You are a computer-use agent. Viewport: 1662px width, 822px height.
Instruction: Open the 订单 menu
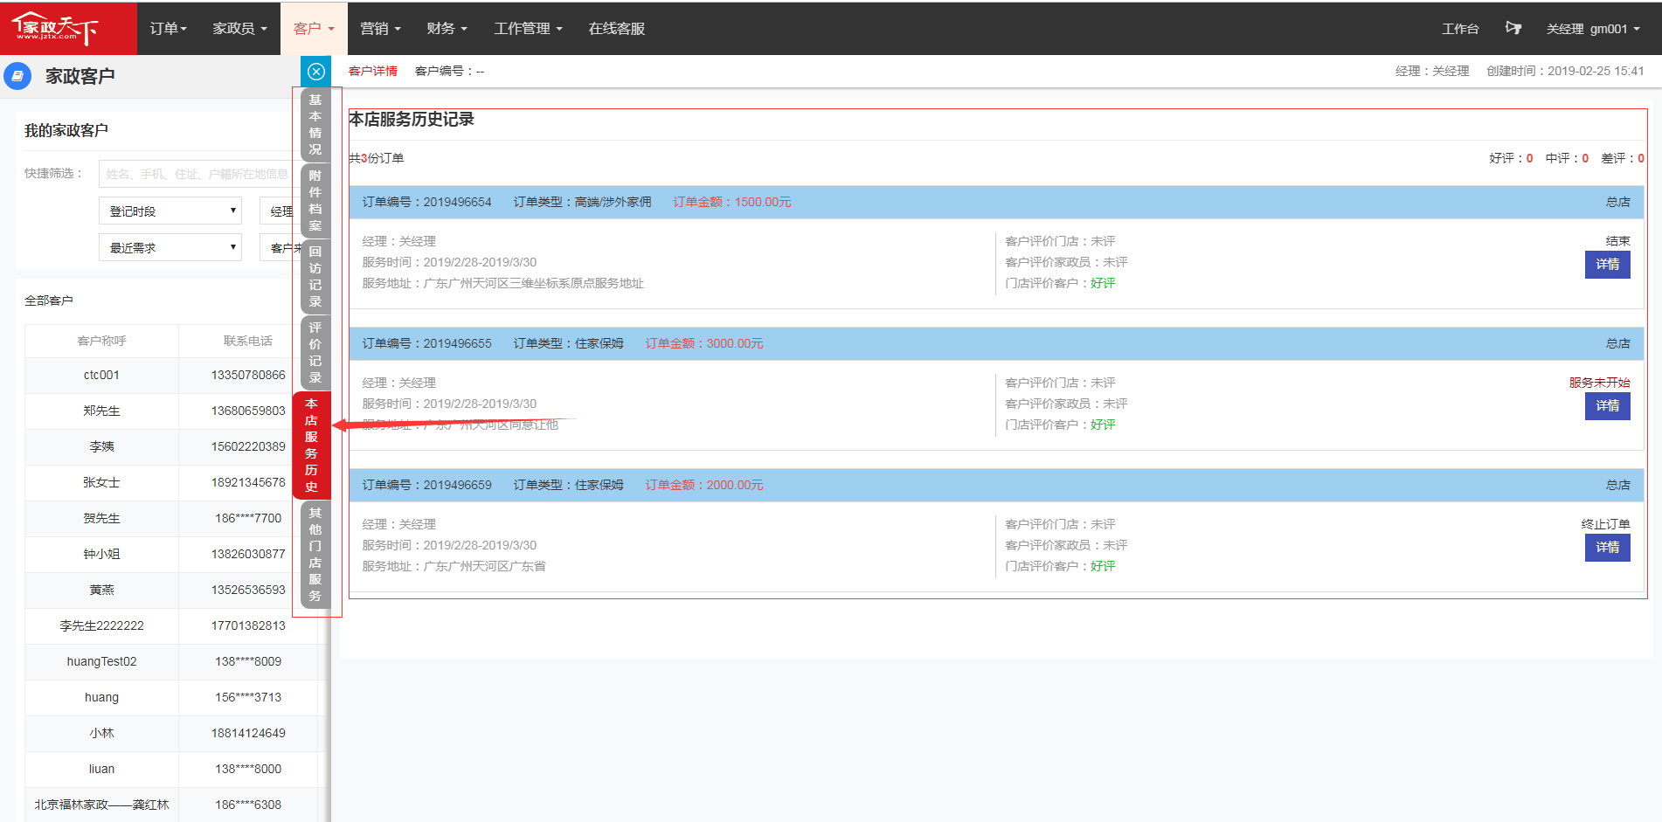tap(169, 28)
